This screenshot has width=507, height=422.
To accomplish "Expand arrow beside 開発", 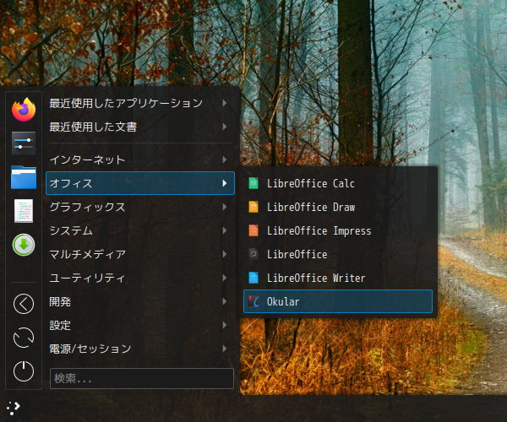I will (x=225, y=301).
